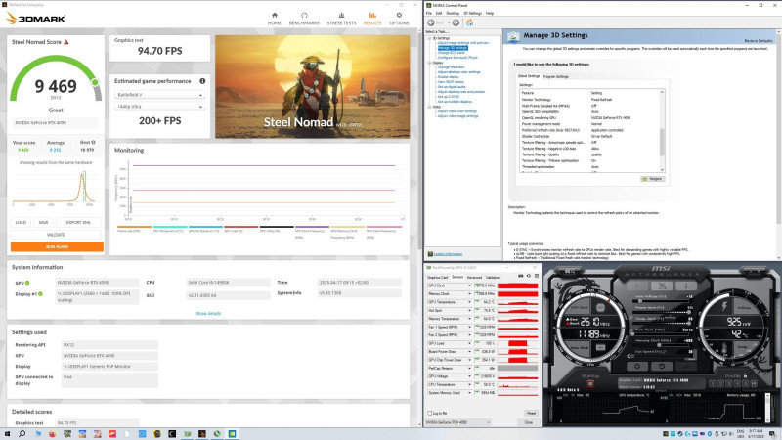This screenshot has height=440, width=782.
Task: Open Windows Start menu
Action: tap(7, 434)
